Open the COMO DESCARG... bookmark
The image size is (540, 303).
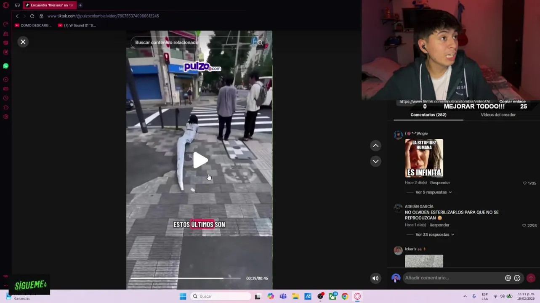[33, 25]
